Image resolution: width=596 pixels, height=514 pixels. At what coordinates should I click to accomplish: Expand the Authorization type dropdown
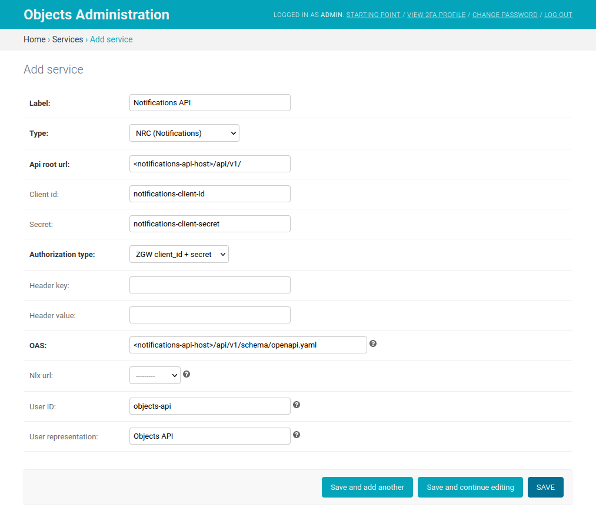tap(179, 254)
